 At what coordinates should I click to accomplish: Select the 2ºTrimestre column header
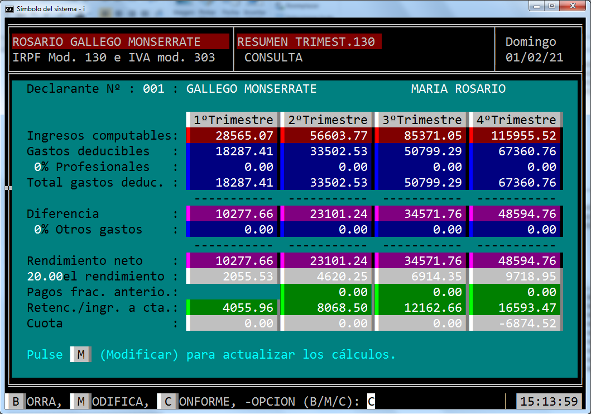click(x=327, y=120)
